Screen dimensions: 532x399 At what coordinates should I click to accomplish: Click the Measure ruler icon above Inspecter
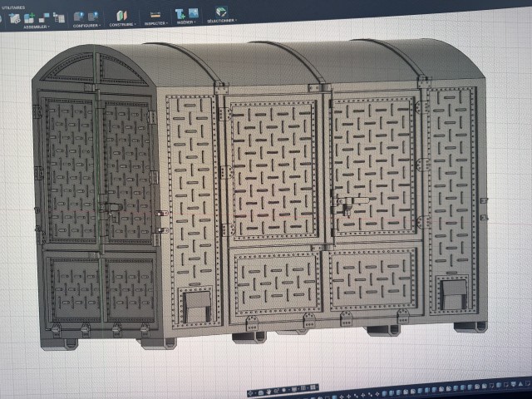pyautogui.click(x=155, y=15)
